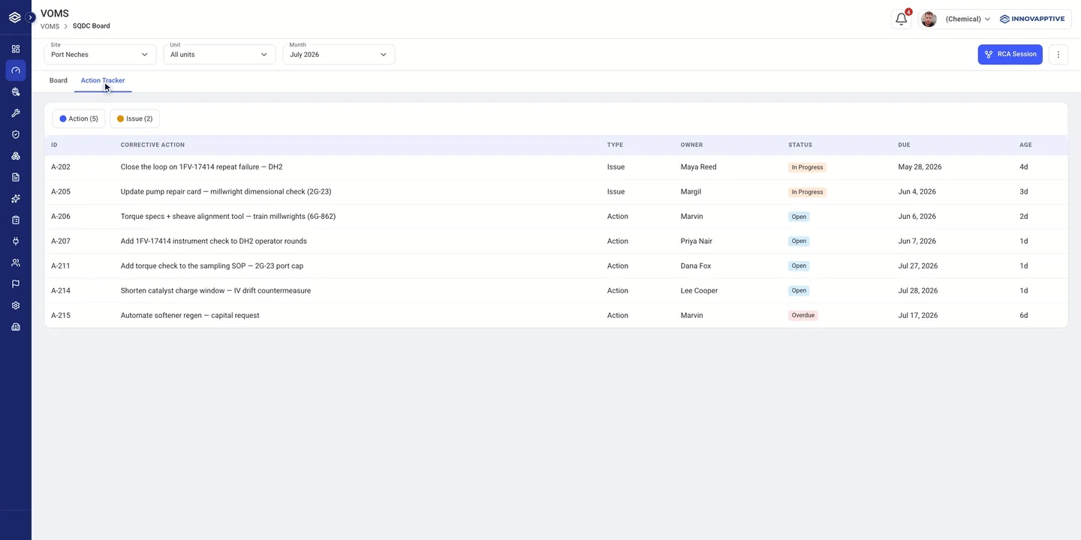
Task: Sort by Corrective Action column header
Action: [x=152, y=145]
